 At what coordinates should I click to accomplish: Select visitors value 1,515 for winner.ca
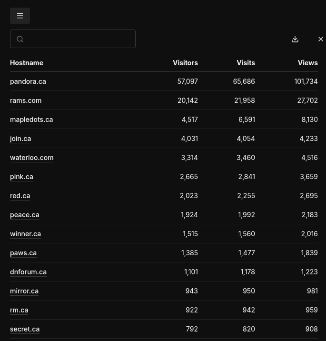[190, 234]
